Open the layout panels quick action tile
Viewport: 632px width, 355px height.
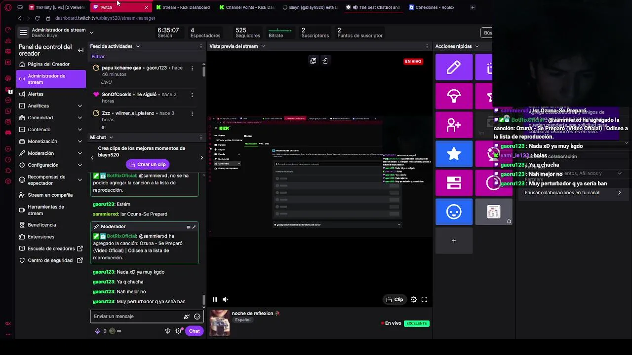[454, 182]
